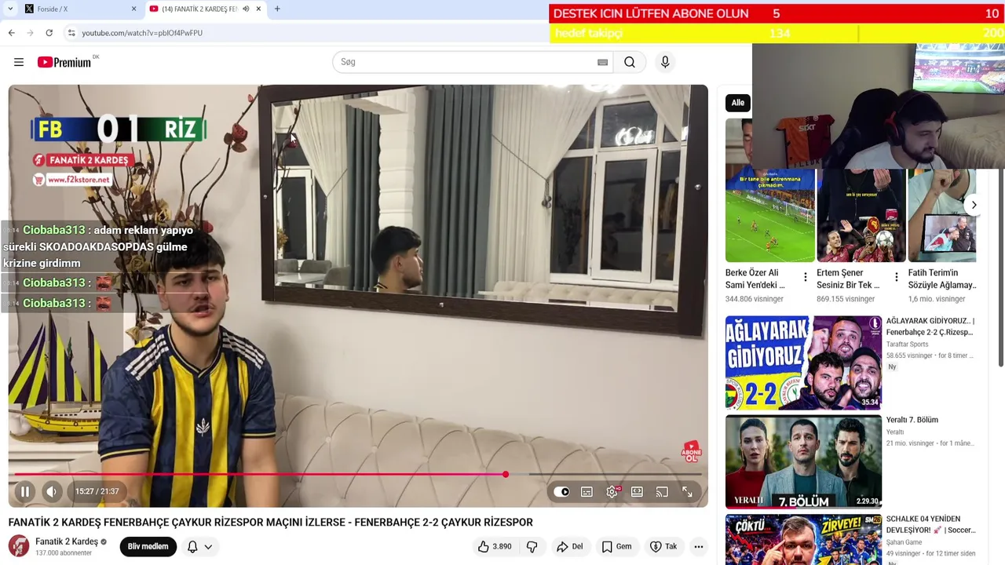
Task: Open Fatih Terim'in Sözüyle short thumbnail
Action: pyautogui.click(x=942, y=216)
